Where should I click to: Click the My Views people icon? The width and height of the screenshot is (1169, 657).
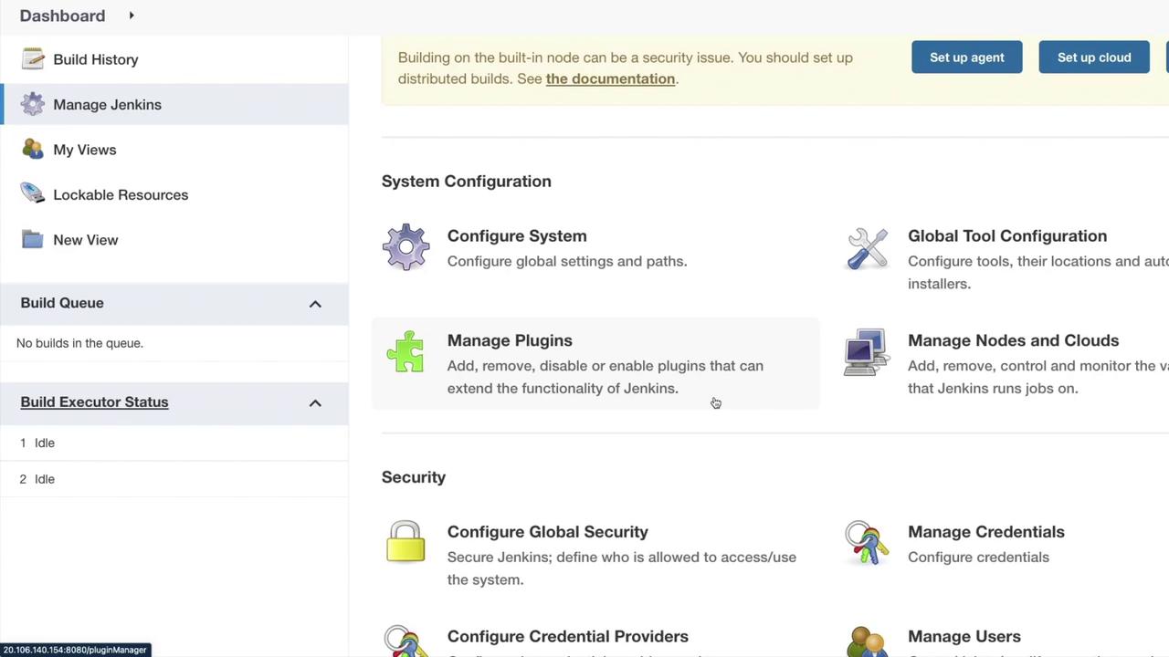tap(33, 150)
